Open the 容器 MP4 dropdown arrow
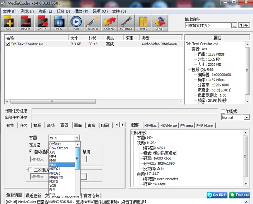Image resolution: width=253 pixels, height=204 pixels. tap(77, 138)
